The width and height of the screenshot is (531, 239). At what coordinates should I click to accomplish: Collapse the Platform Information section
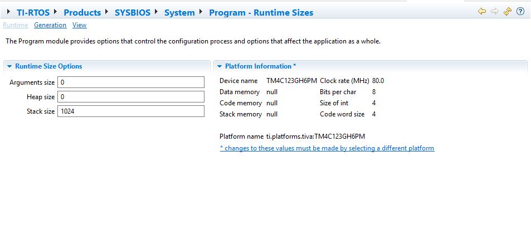220,66
